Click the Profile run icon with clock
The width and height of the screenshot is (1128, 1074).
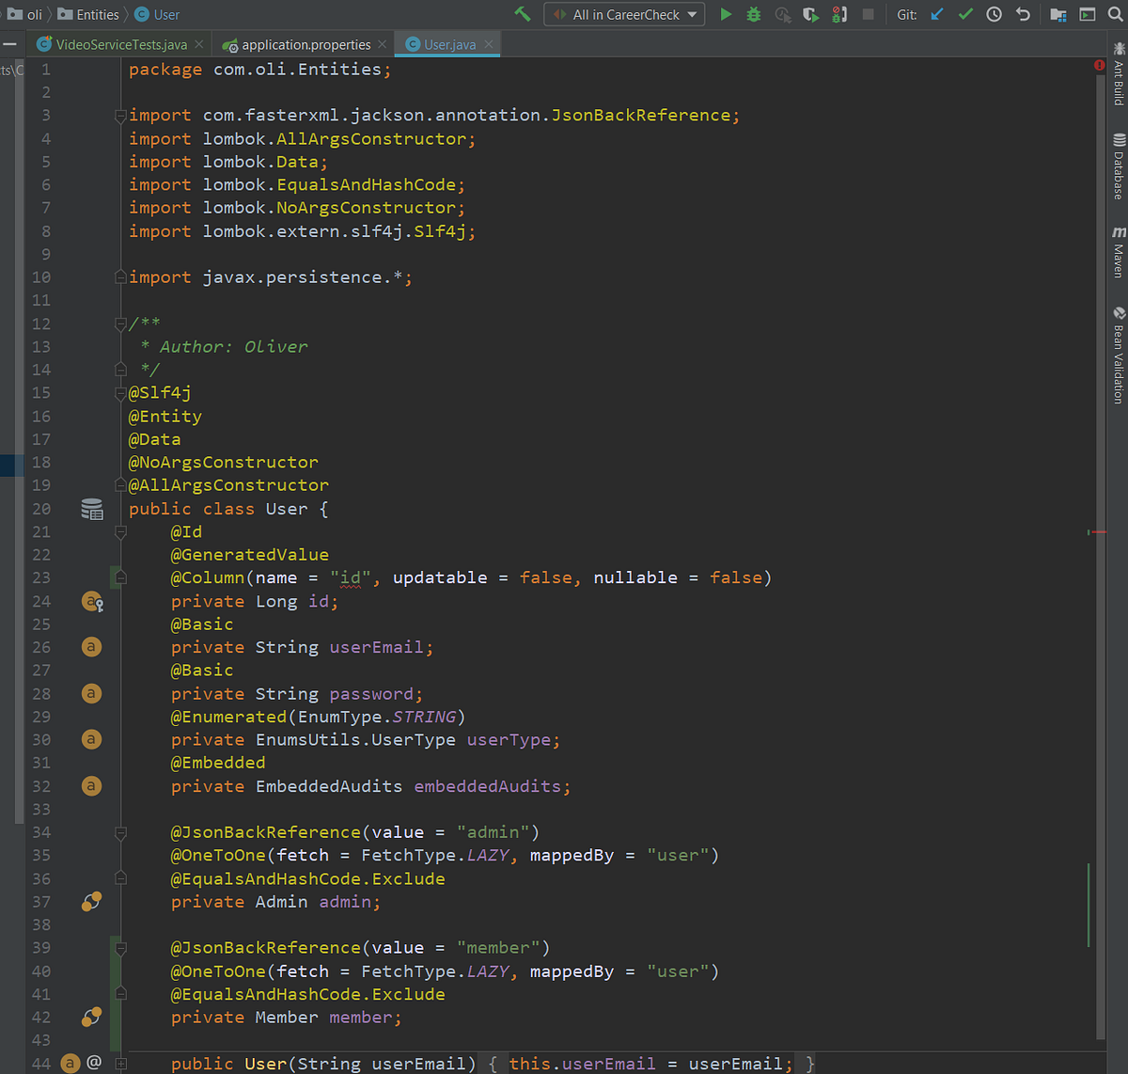[x=782, y=14]
